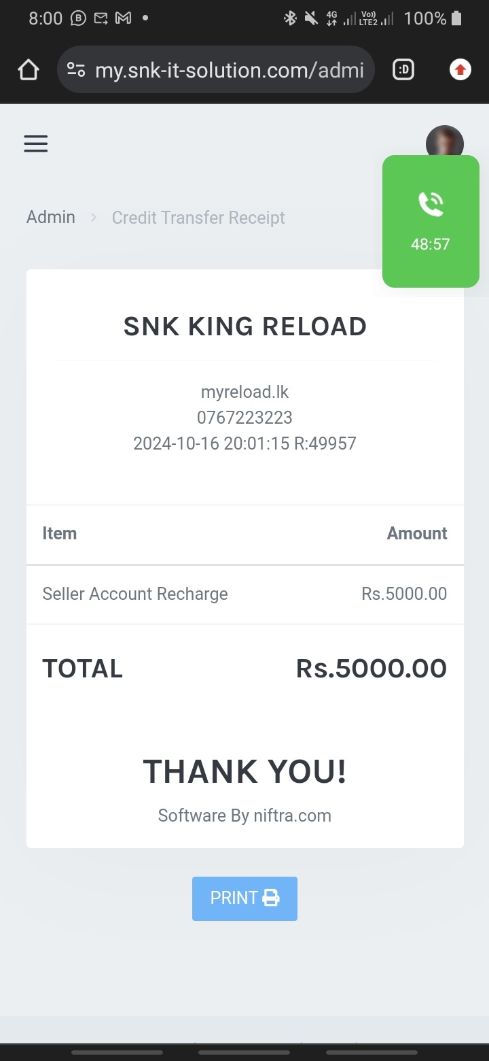Viewport: 489px width, 1061px height.
Task: Select the Credit Transfer Receipt breadcrumb
Action: click(x=198, y=218)
